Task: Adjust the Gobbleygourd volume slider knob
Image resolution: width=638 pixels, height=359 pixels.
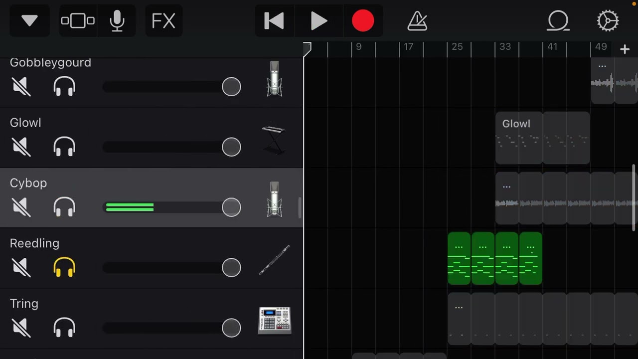Action: [x=231, y=87]
